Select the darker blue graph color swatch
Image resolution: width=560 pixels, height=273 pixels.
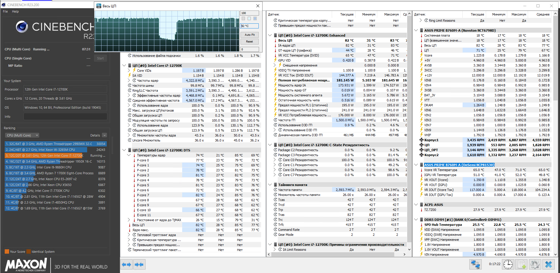coord(255,19)
